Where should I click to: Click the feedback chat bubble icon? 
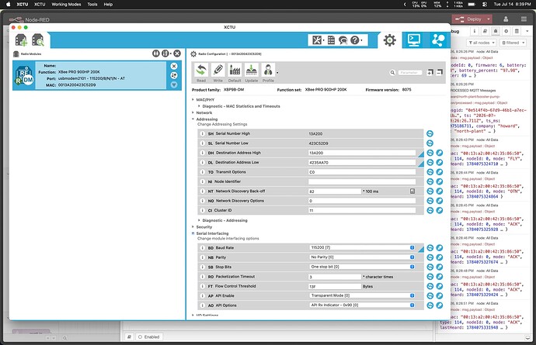(343, 40)
